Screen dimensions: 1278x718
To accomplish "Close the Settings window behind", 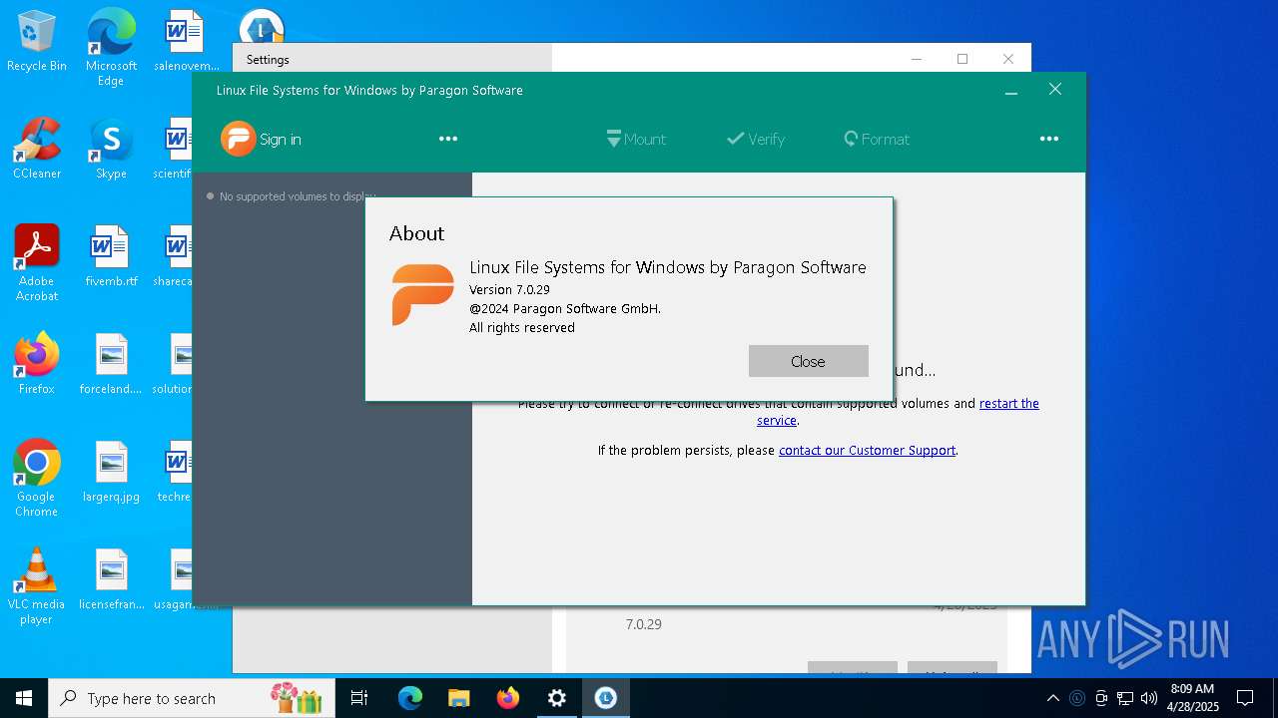I will click(x=1008, y=59).
